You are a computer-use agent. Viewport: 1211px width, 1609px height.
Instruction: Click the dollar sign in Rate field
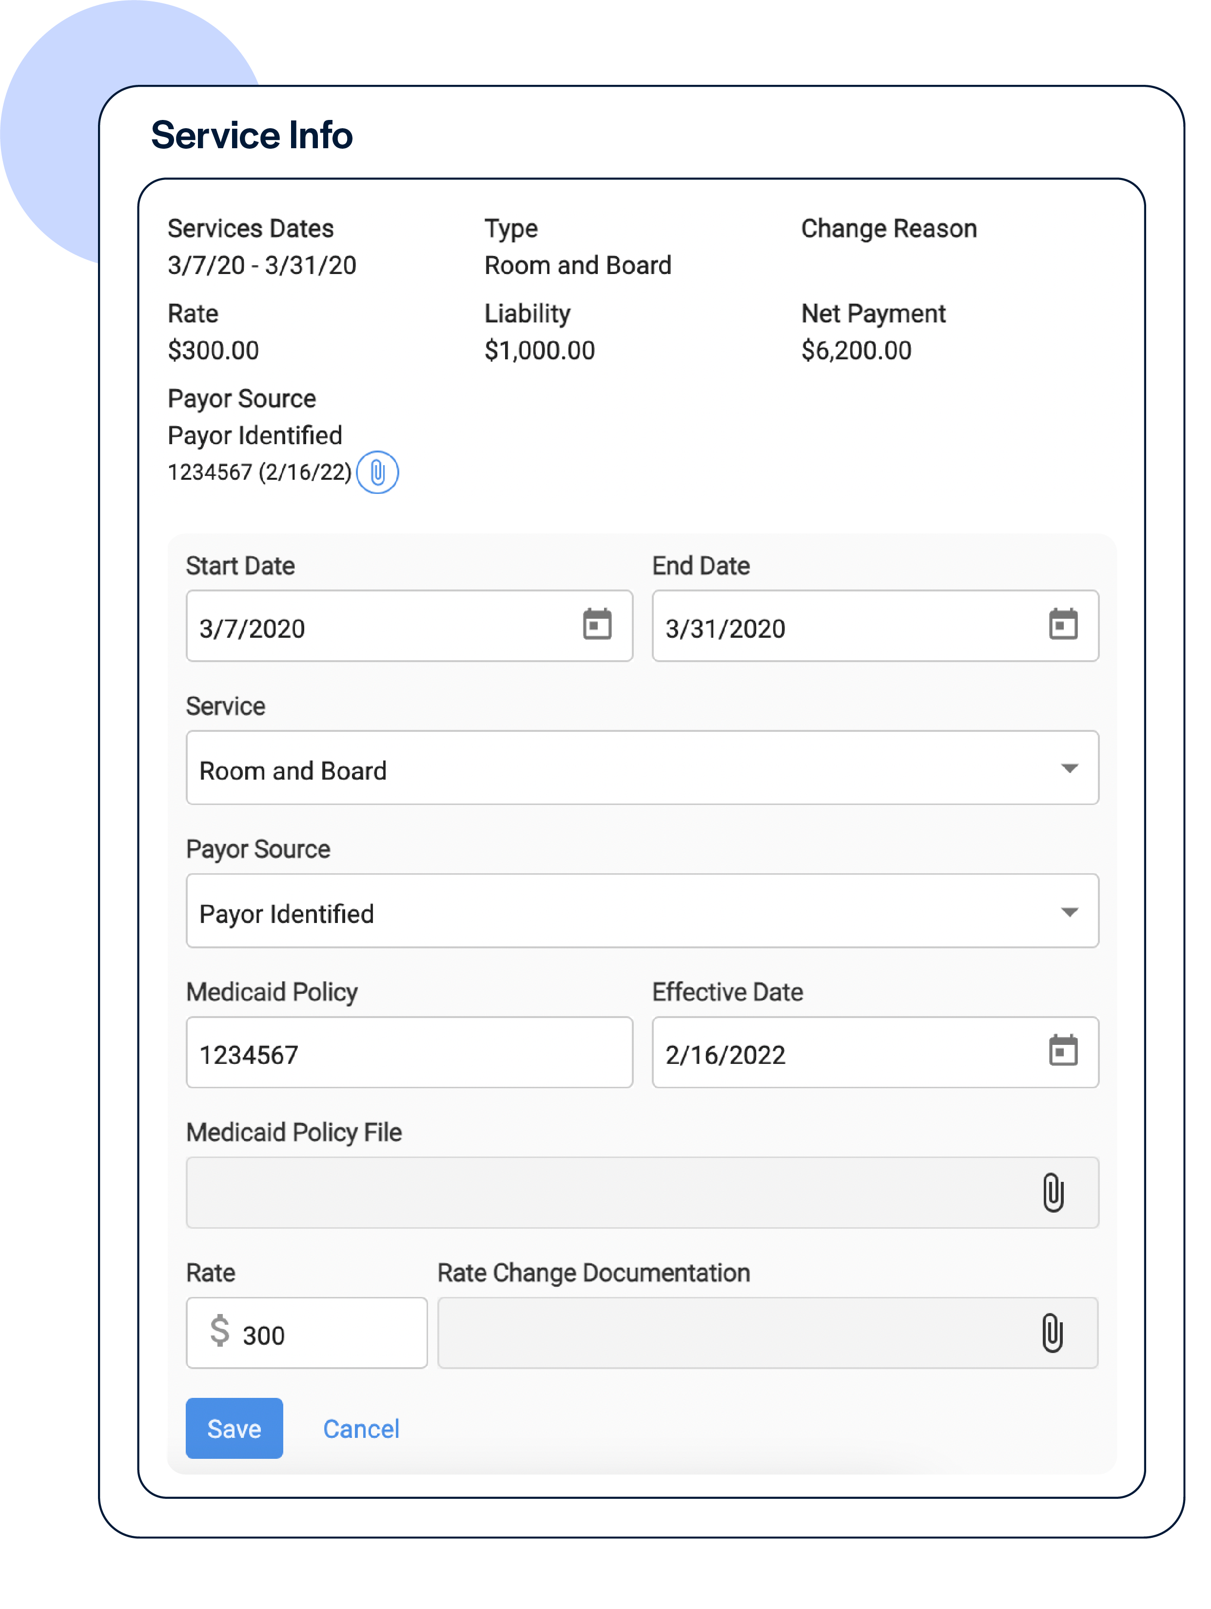pos(220,1331)
